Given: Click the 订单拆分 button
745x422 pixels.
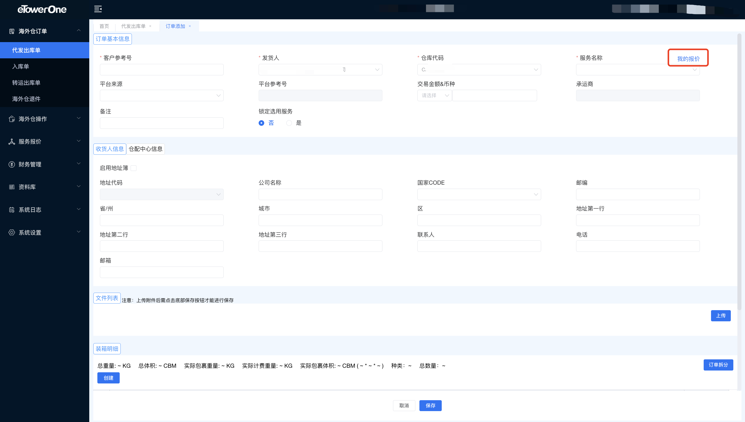Looking at the screenshot, I should [718, 365].
